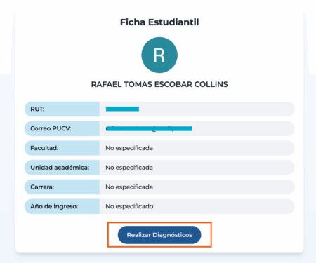Screen dimensions: 316x263
Task: Click the Carrera label cell
Action: (62, 187)
